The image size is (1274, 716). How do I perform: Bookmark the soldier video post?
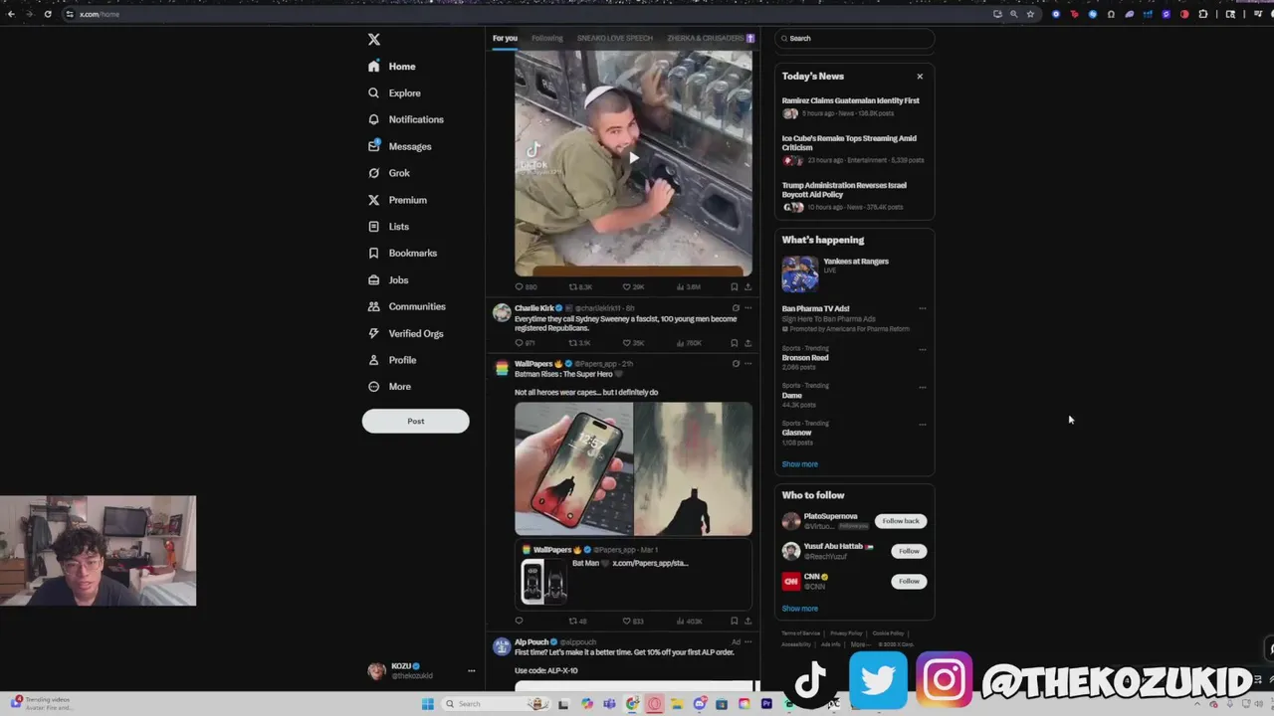point(734,287)
